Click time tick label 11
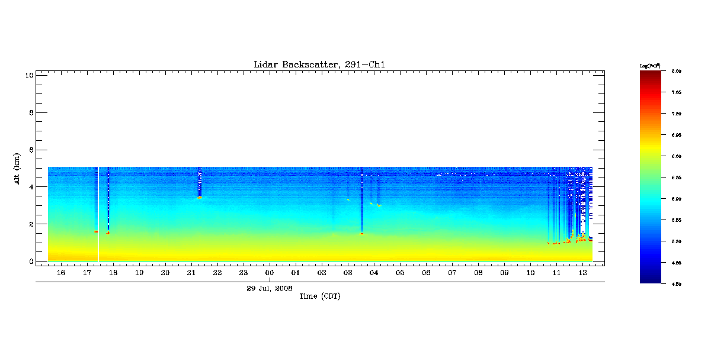711x355 pixels. click(556, 273)
